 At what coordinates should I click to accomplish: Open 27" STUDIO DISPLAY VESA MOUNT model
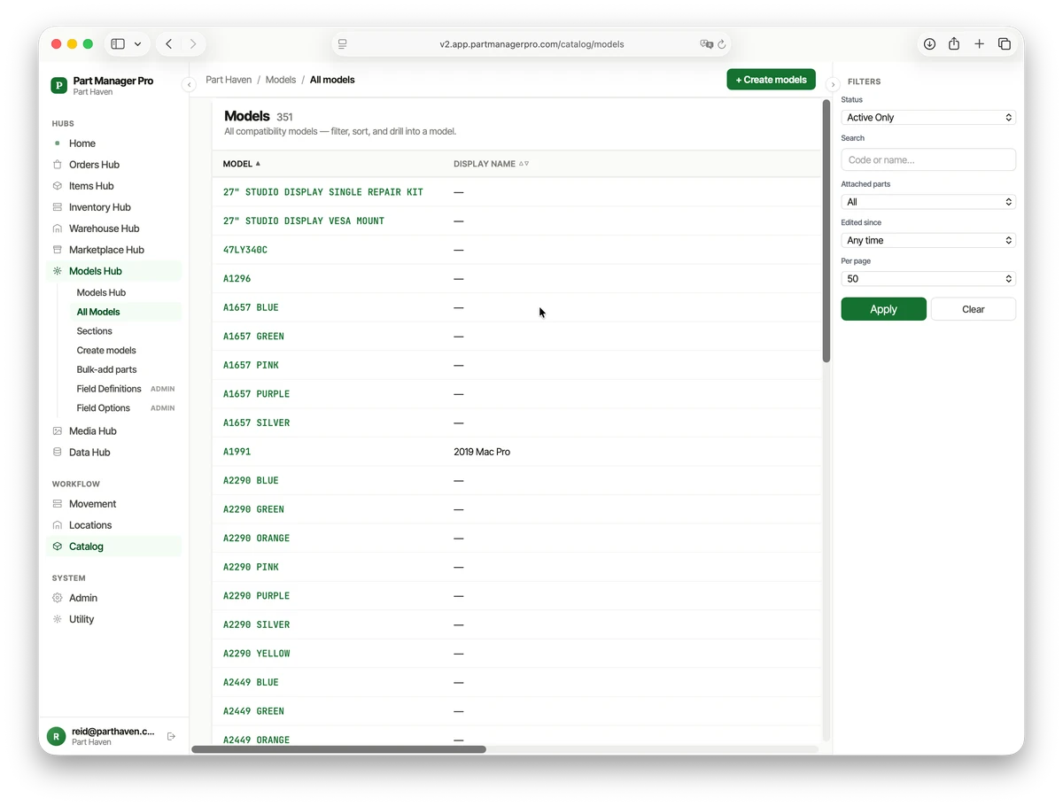click(304, 221)
